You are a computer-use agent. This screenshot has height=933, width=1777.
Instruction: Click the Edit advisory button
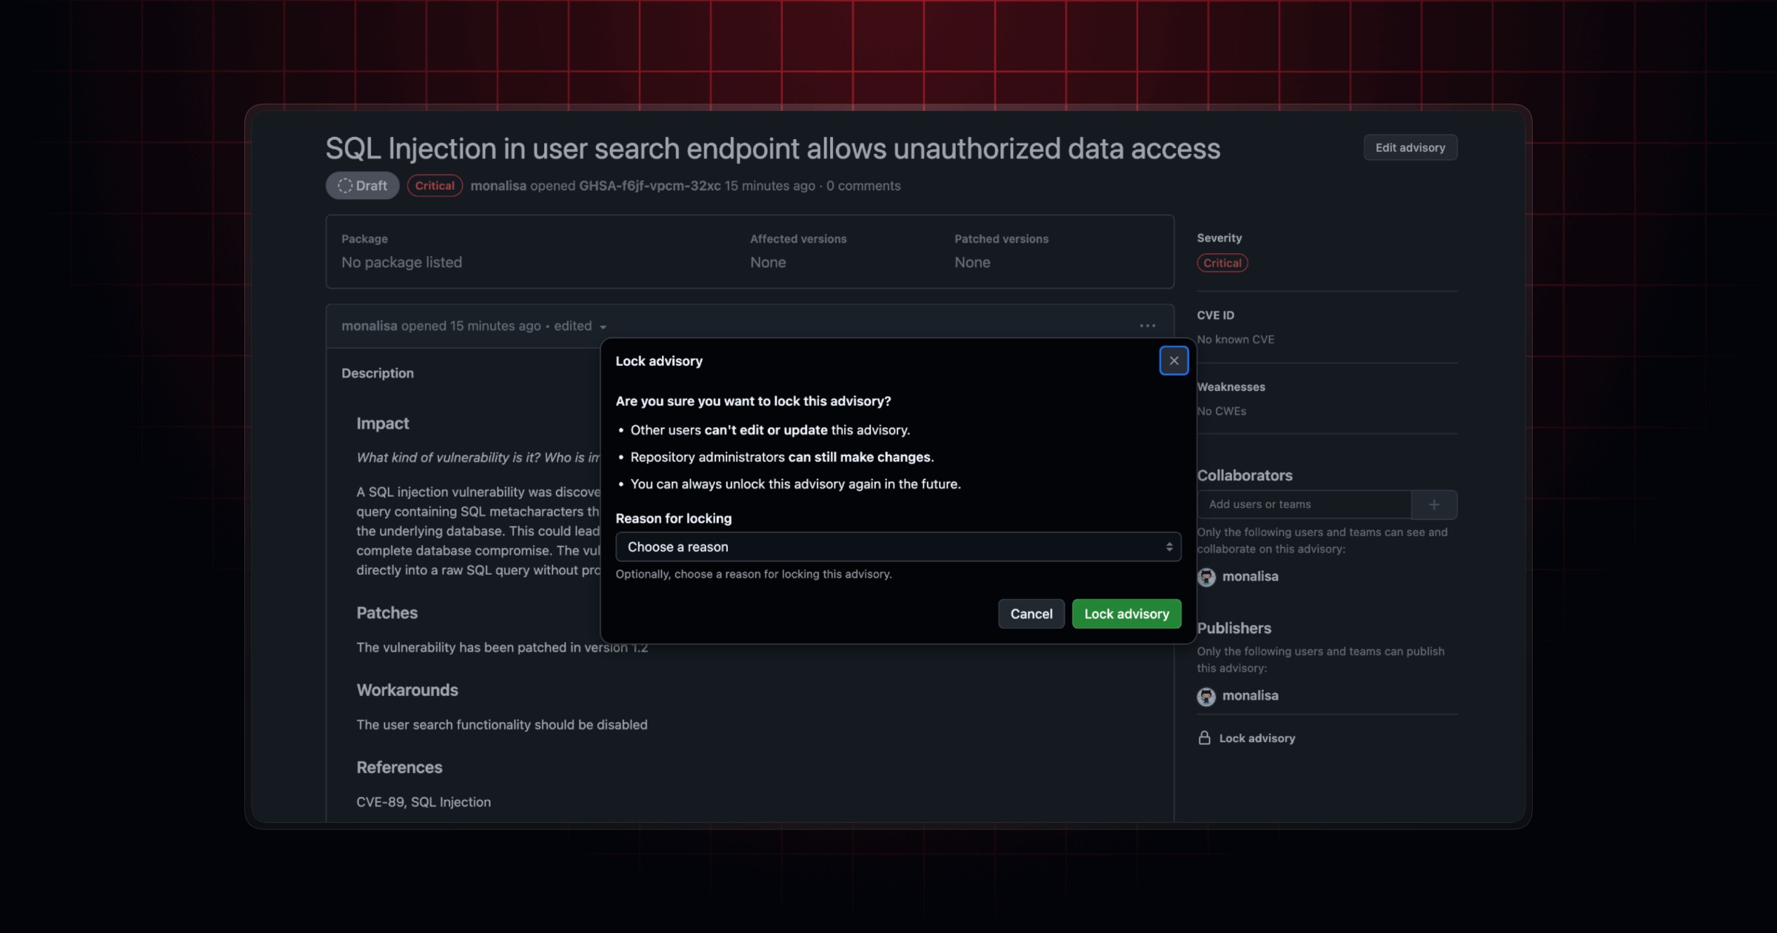click(1410, 147)
